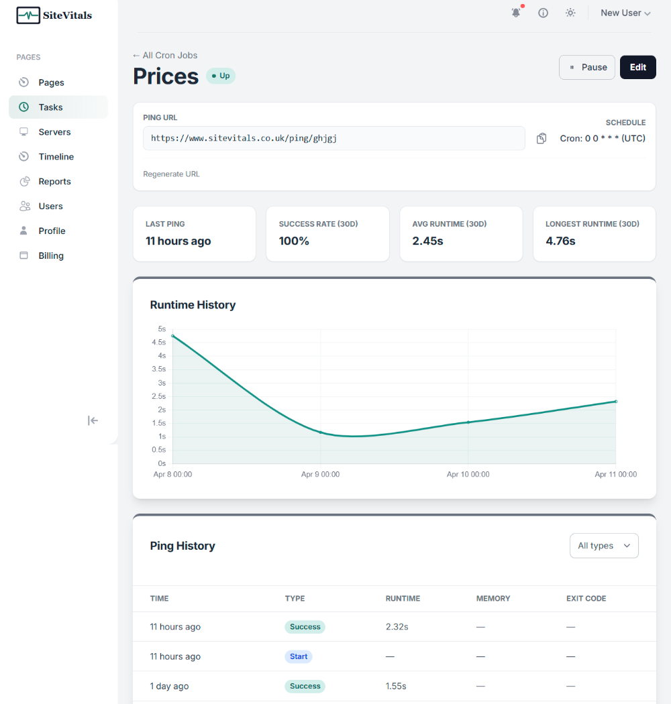Navigate to Pages in the sidebar

25,82
